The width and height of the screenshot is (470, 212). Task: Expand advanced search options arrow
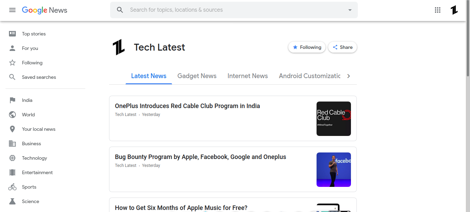pyautogui.click(x=350, y=10)
